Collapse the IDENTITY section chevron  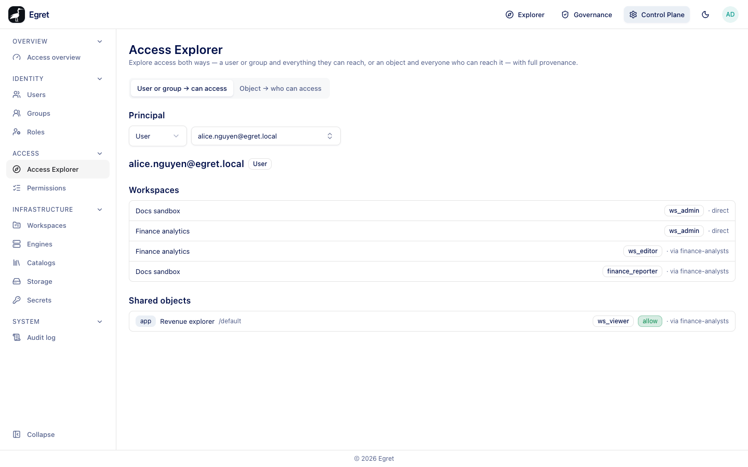pos(100,79)
